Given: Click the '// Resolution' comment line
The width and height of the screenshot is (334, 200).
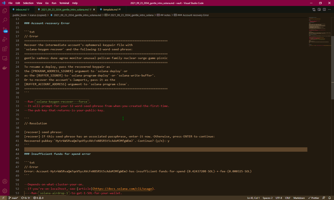Looking at the screenshot, I should coord(36,123).
